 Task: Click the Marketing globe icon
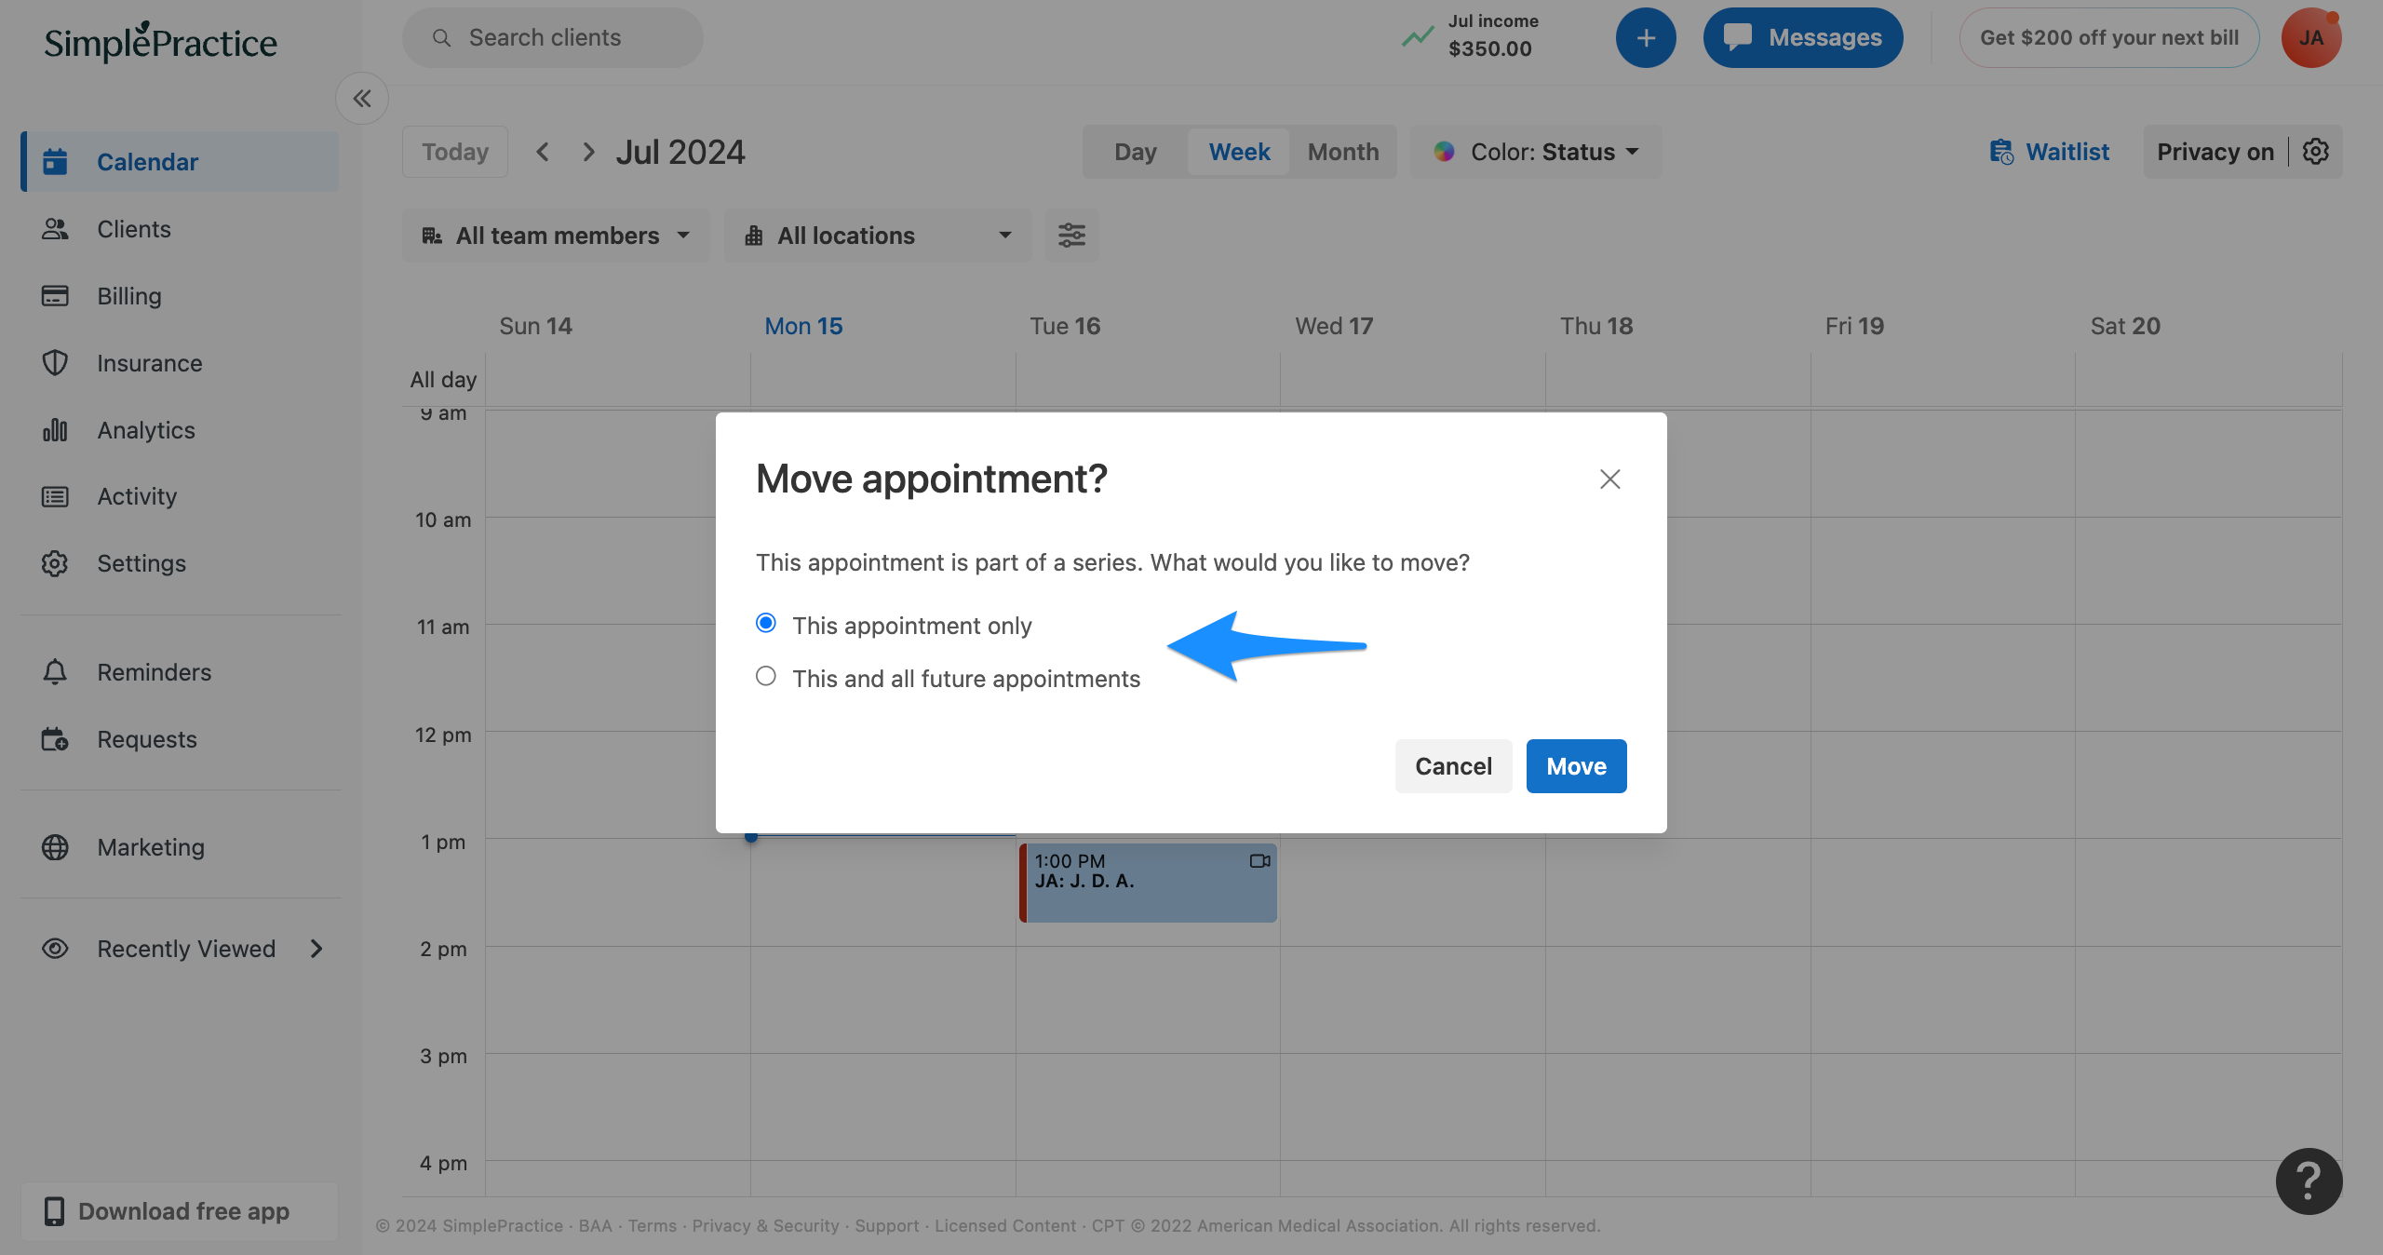coord(55,847)
